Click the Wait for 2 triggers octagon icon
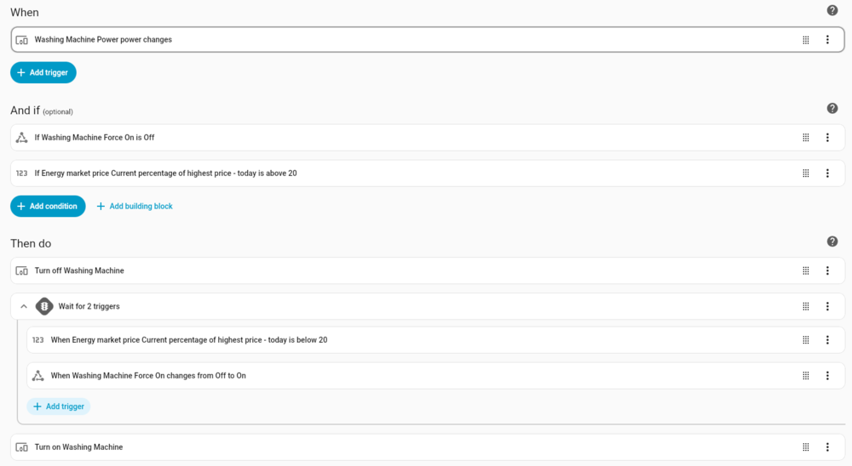852x466 pixels. coord(44,307)
